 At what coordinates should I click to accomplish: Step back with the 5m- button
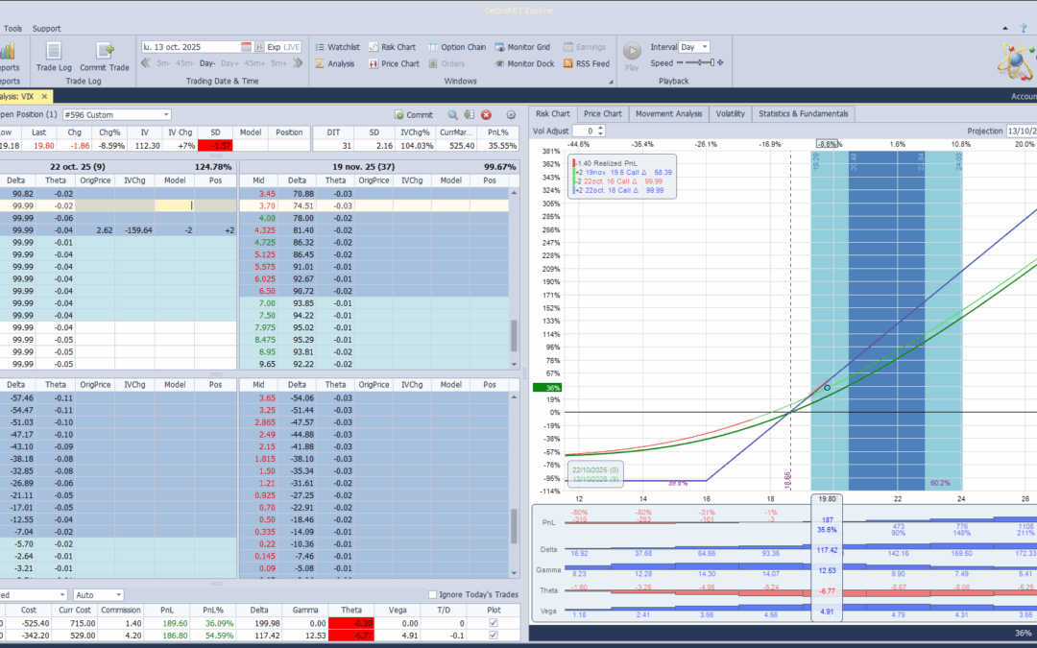tap(163, 63)
